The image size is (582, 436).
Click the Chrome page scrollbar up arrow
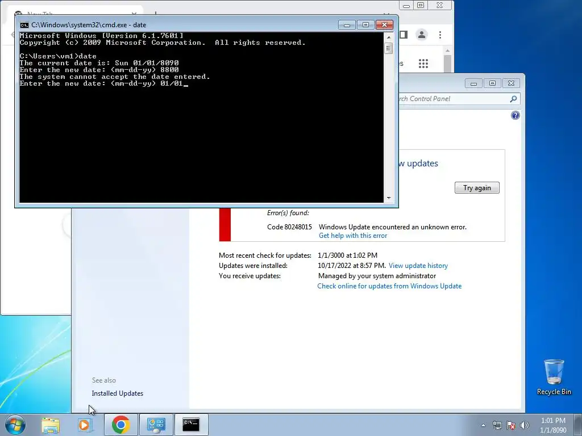coord(447,51)
